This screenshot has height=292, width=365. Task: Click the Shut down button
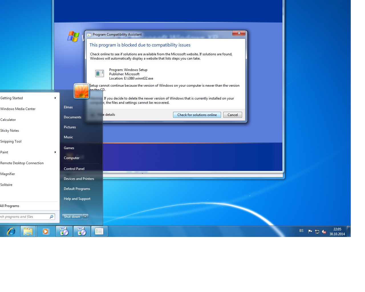pos(72,217)
